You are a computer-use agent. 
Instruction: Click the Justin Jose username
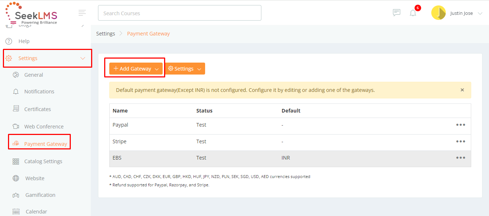point(461,13)
